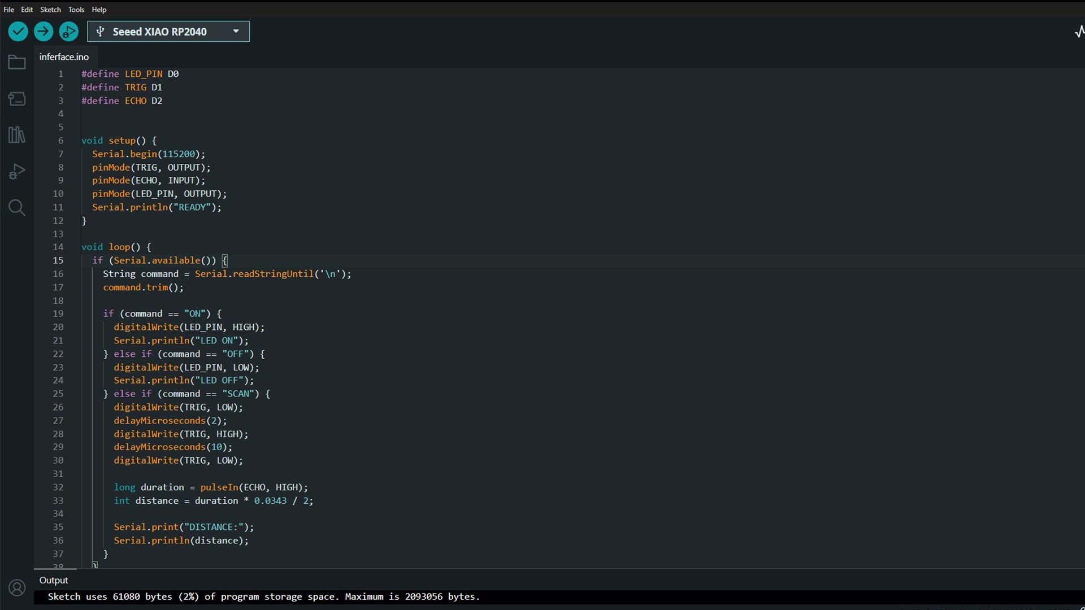This screenshot has width=1085, height=610.
Task: Click the 'Sketch uses 61080 bytes' output message
Action: 264,596
